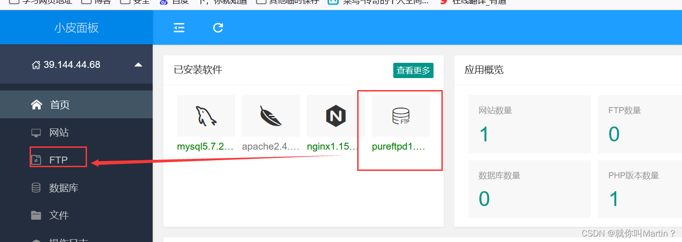This screenshot has height=242, width=682.
Task: Click the FTP数量 label
Action: click(625, 110)
